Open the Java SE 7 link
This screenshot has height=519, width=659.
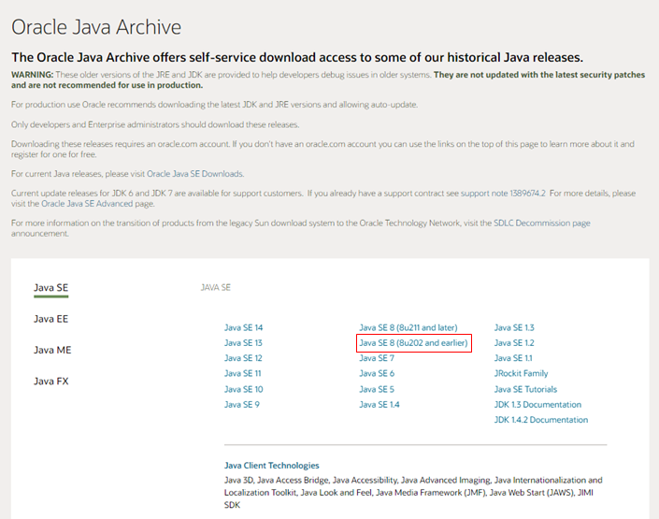click(x=377, y=358)
